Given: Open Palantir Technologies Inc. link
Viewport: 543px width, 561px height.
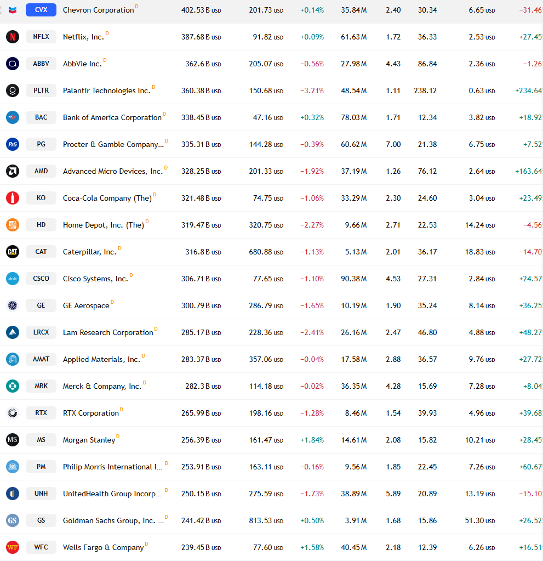Looking at the screenshot, I should click(106, 90).
